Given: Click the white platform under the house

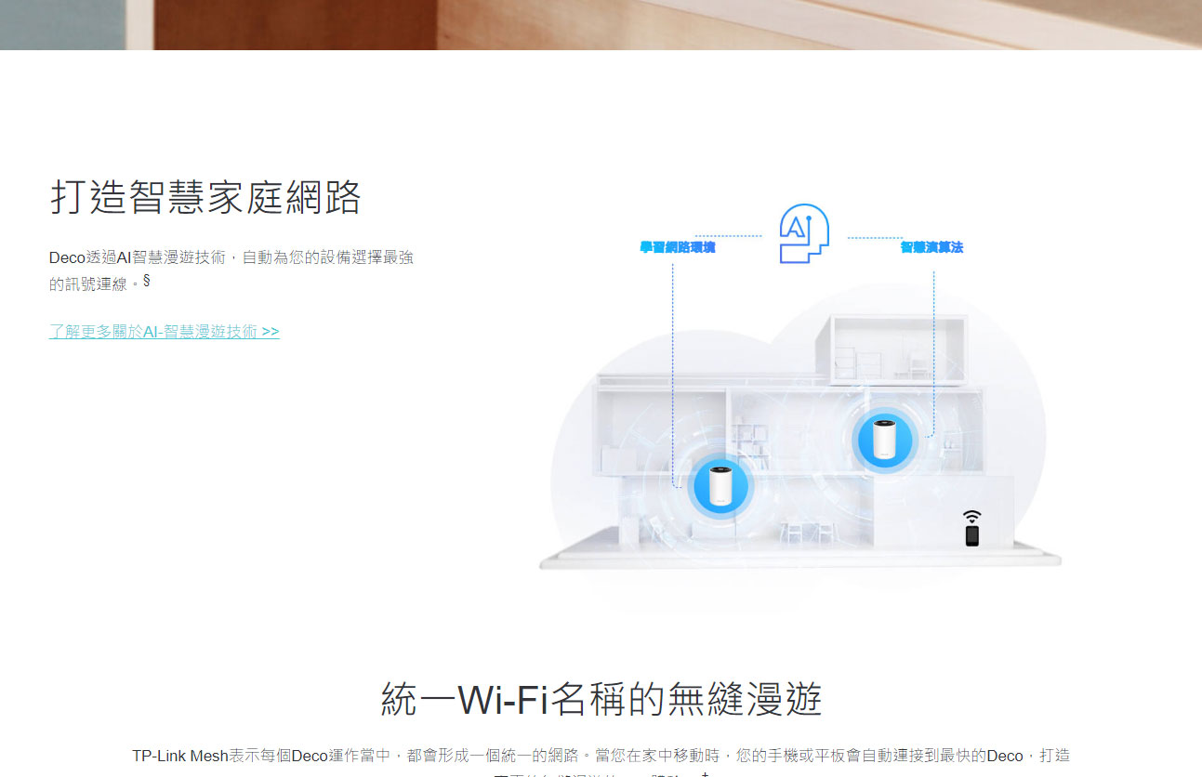Looking at the screenshot, I should [799, 556].
